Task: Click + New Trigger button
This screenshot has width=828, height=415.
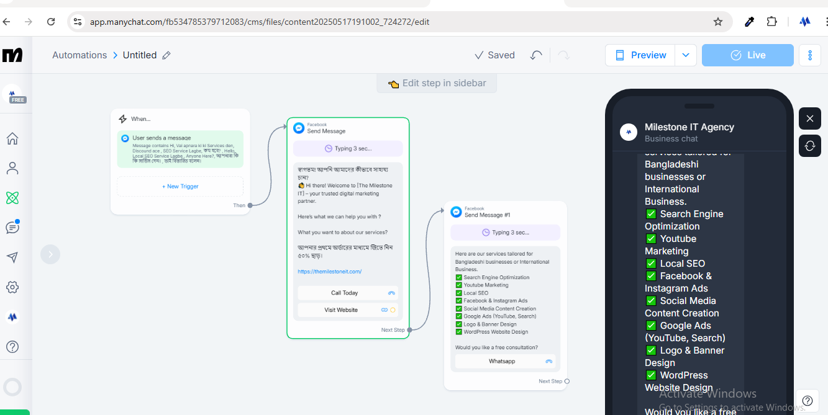Action: 180,186
